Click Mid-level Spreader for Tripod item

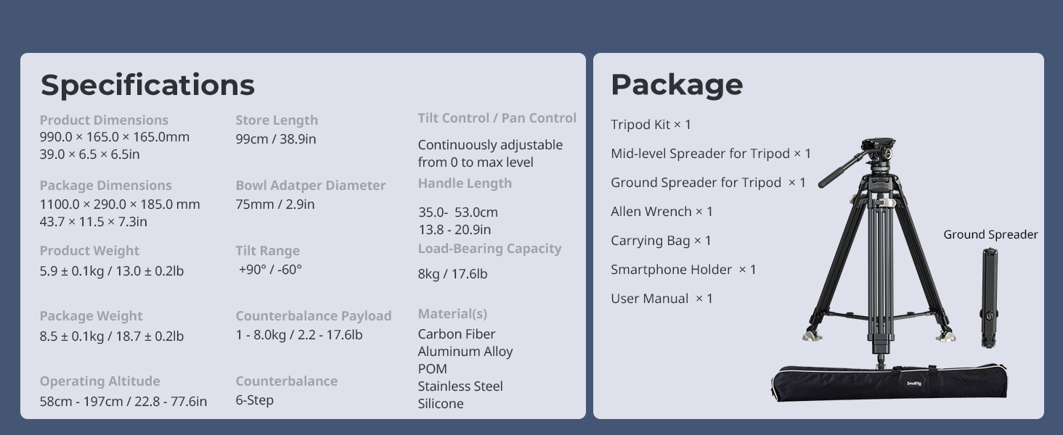pyautogui.click(x=711, y=154)
